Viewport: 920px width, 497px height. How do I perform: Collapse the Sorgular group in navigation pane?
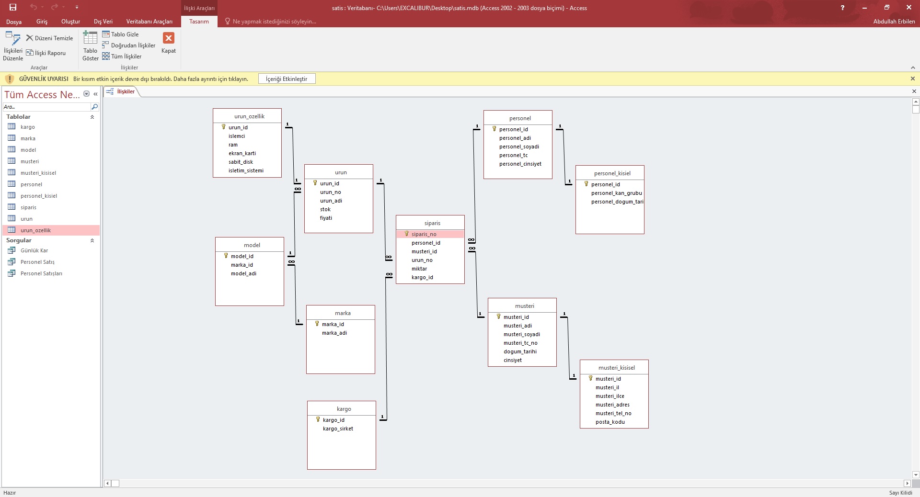point(92,240)
